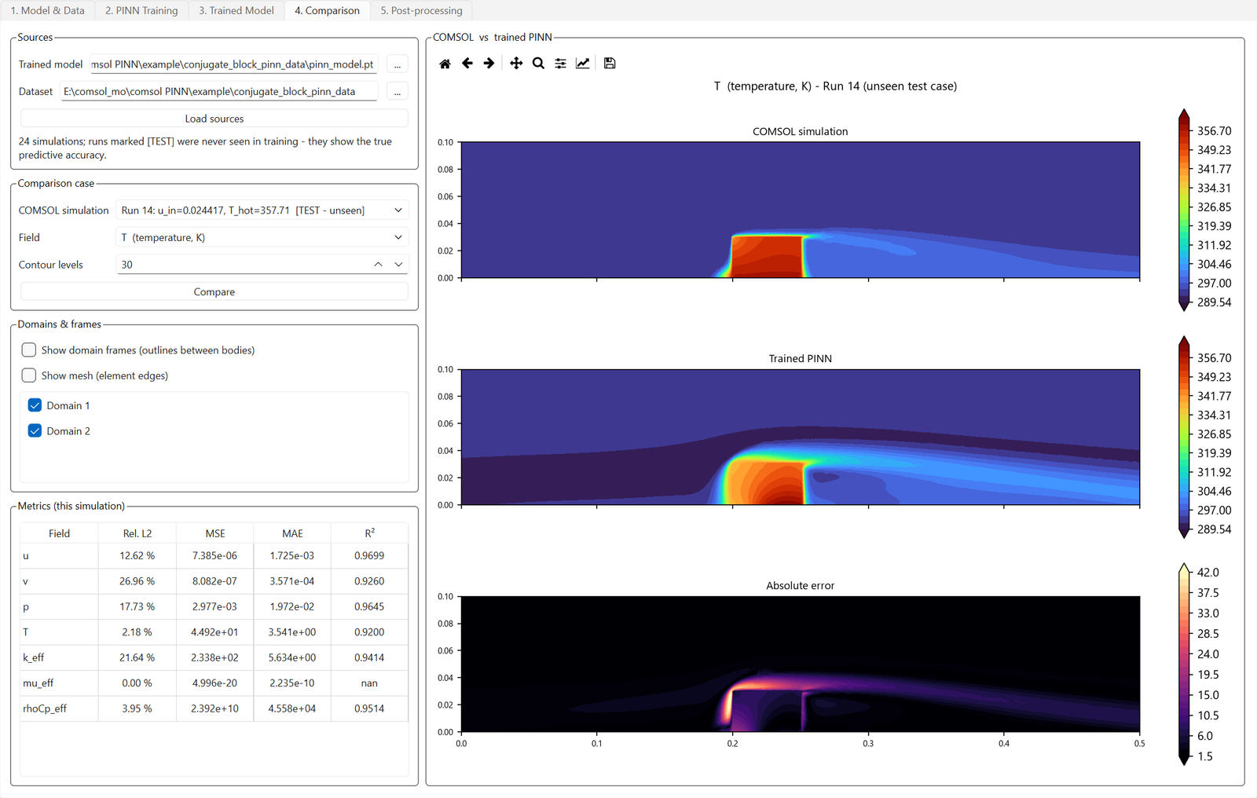
Task: Click the Trained PINN temperature plot
Action: click(800, 437)
